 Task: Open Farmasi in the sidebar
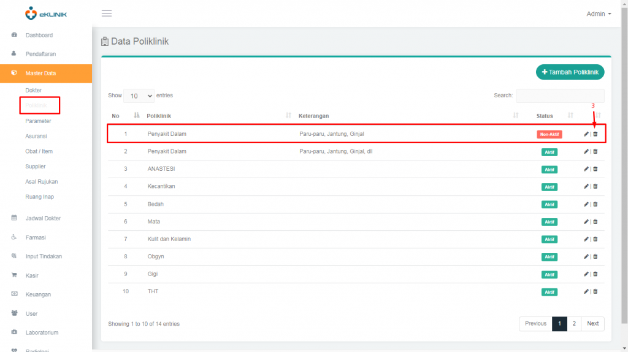click(36, 238)
